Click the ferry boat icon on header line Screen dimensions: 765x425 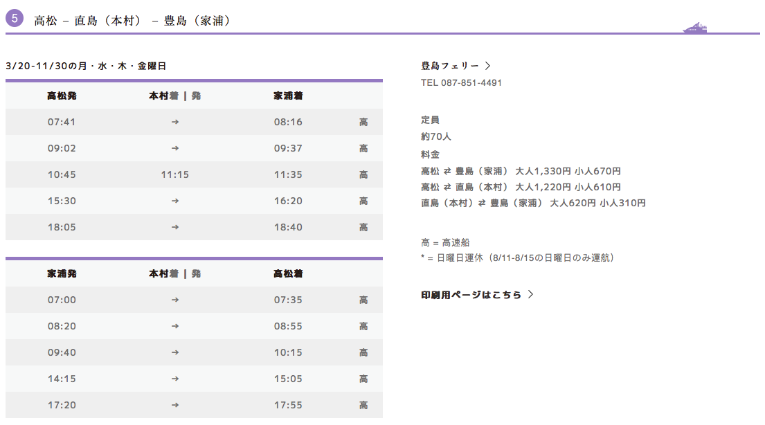coord(694,28)
